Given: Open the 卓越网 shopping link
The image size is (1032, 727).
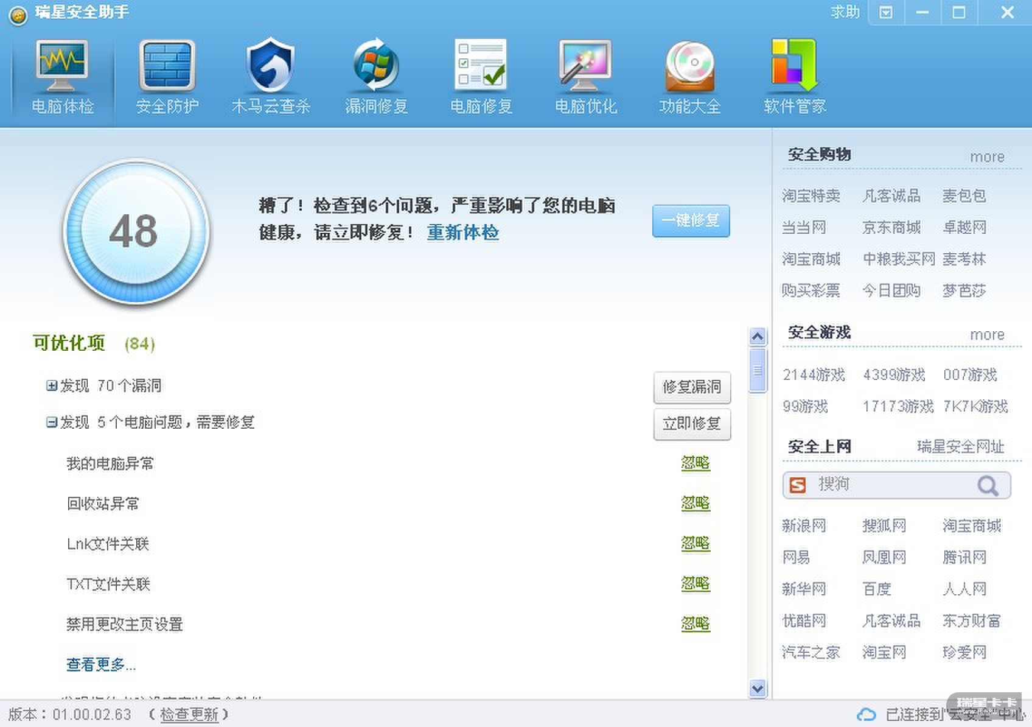Looking at the screenshot, I should (x=964, y=228).
